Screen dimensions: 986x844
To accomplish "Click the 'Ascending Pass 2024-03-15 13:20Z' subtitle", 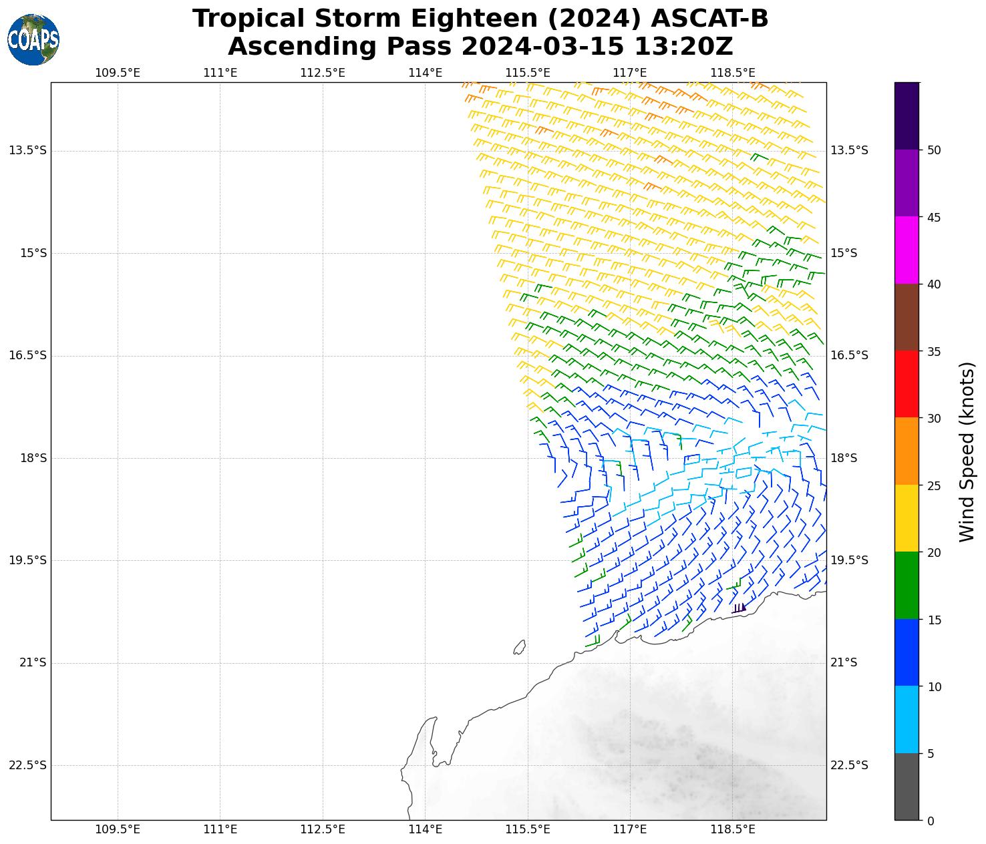I will pos(480,47).
